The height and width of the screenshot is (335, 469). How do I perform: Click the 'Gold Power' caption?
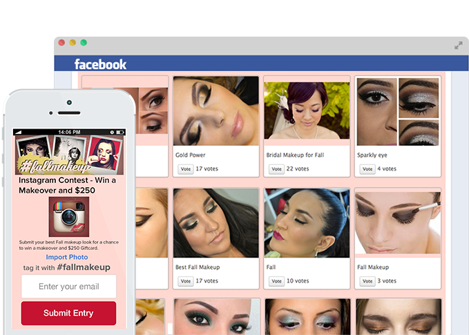pos(190,155)
